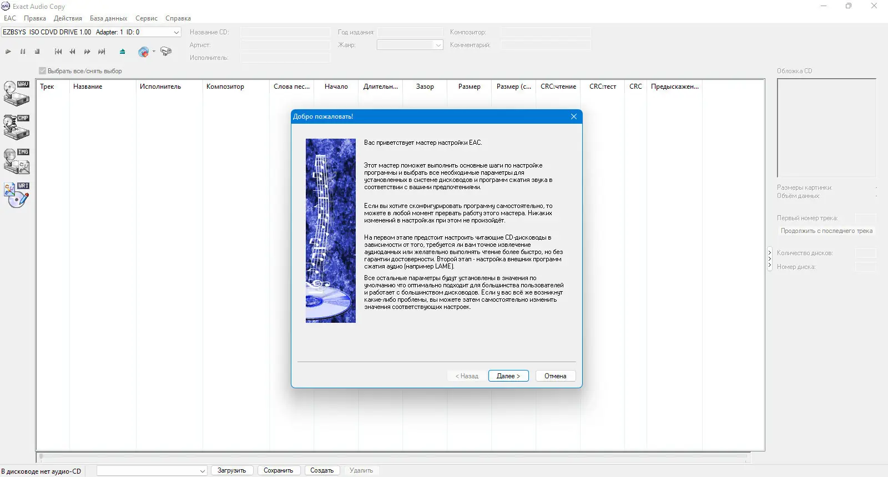Select the WRI write CD icon
Viewport: 888px width, 477px height.
tap(17, 195)
